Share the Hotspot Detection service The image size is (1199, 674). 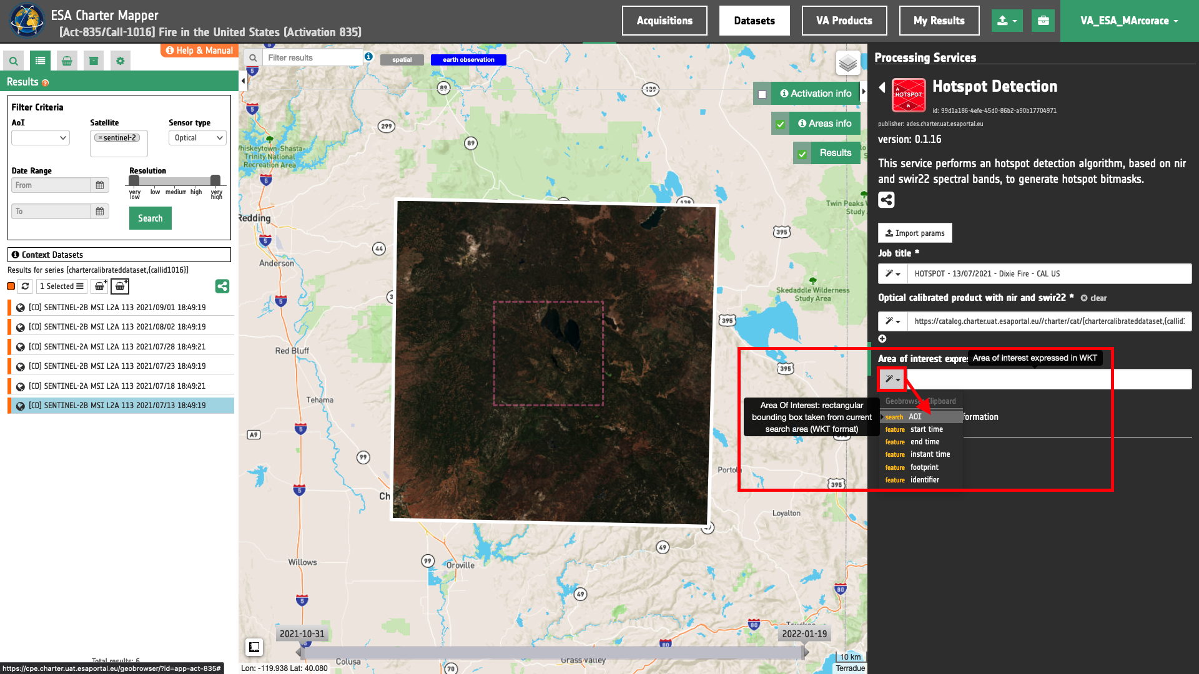tap(887, 200)
